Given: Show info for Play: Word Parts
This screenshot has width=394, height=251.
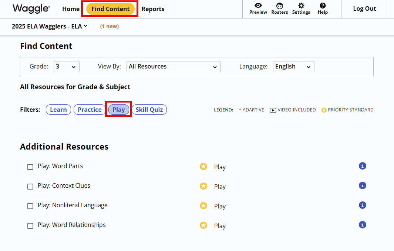Looking at the screenshot, I should point(362,166).
